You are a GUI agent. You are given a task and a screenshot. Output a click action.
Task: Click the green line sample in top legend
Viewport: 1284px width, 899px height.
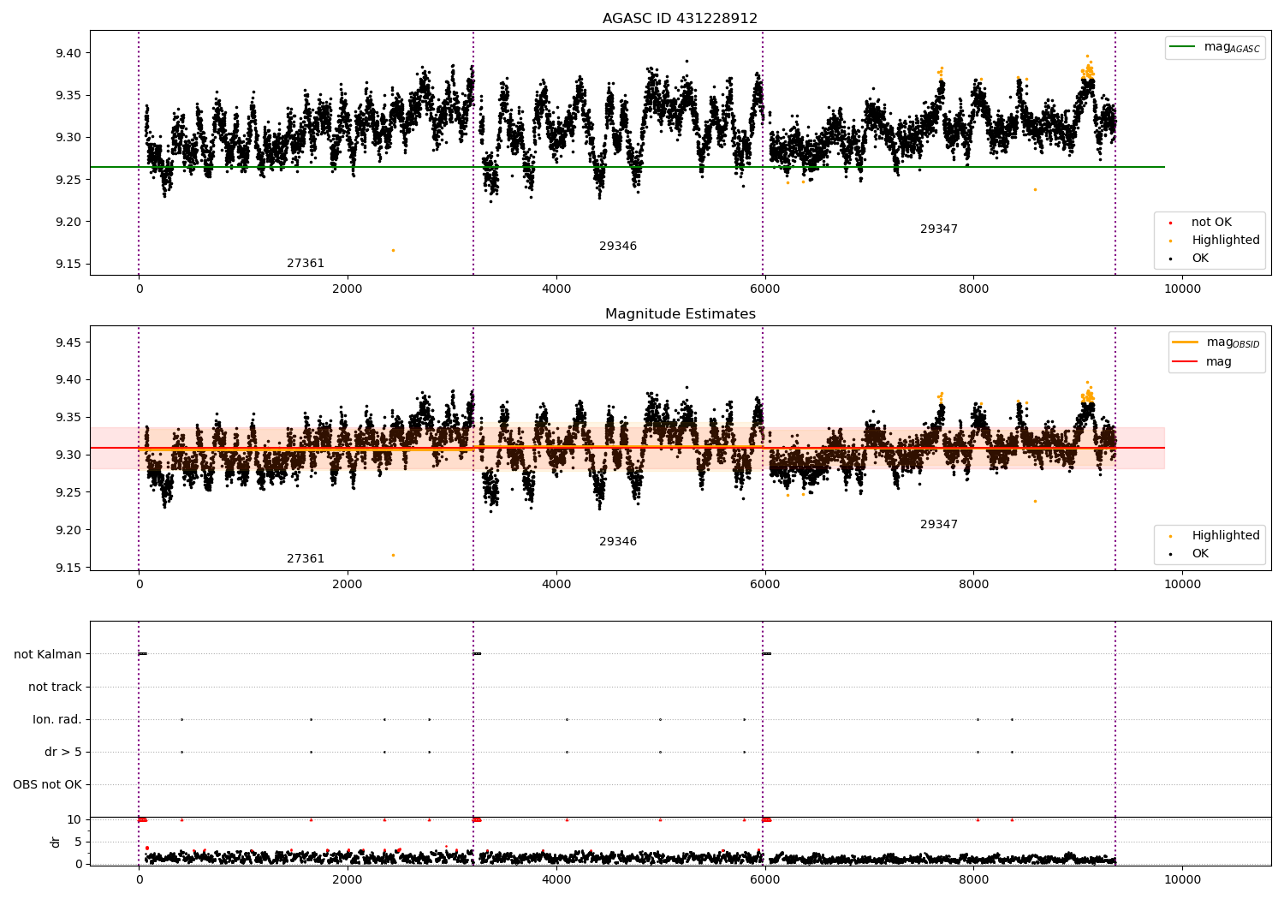click(1183, 47)
